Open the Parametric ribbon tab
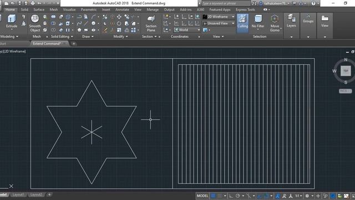The height and width of the screenshot is (200, 355). 89,9
